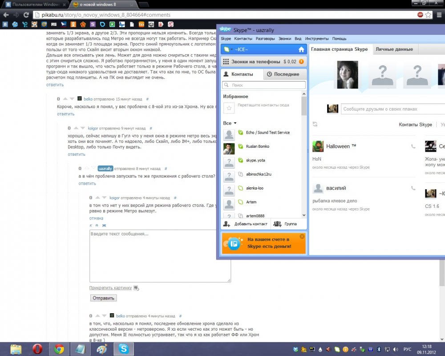Reload the Pikabu page
The width and height of the screenshot is (445, 356).
click(x=26, y=15)
